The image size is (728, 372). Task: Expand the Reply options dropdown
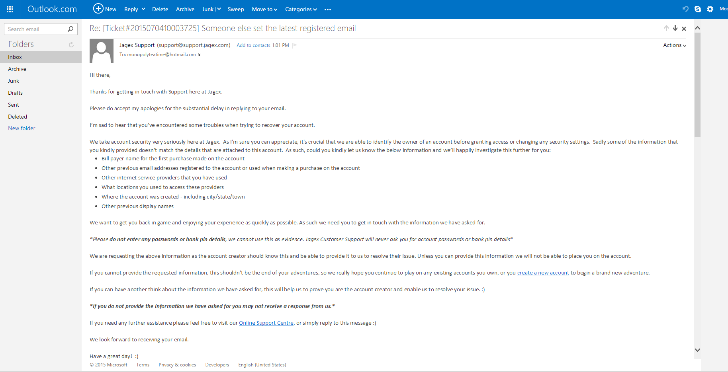click(143, 9)
